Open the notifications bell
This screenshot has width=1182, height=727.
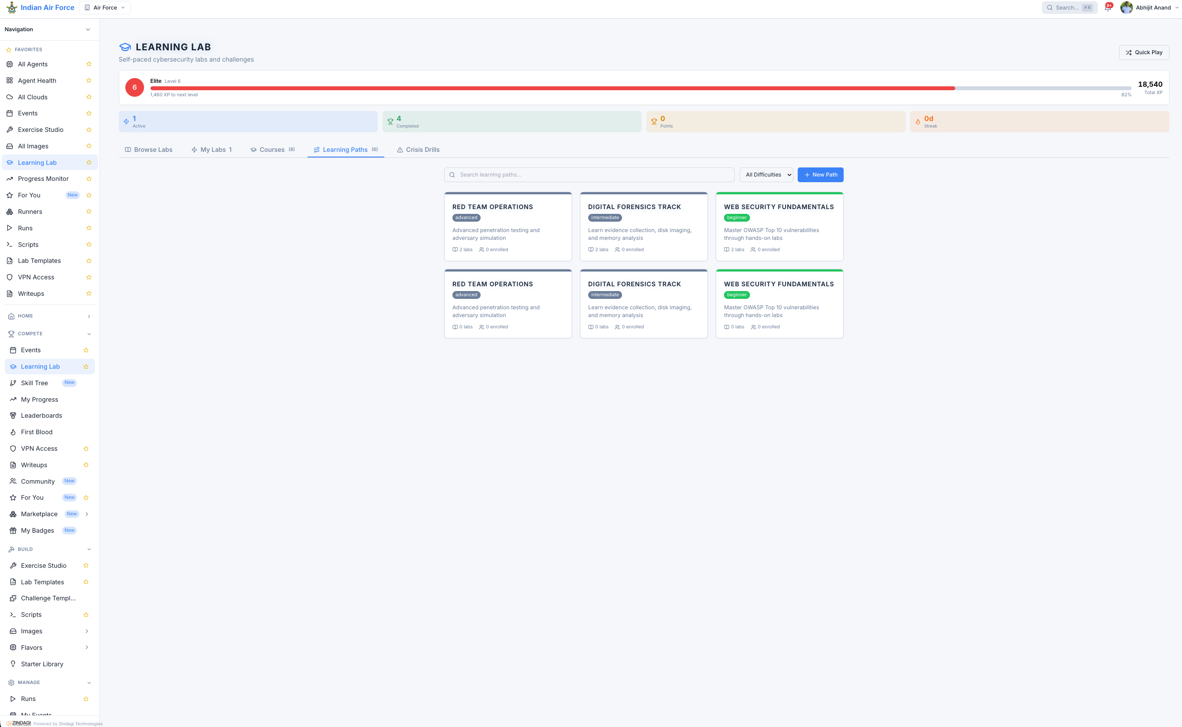[x=1108, y=7]
